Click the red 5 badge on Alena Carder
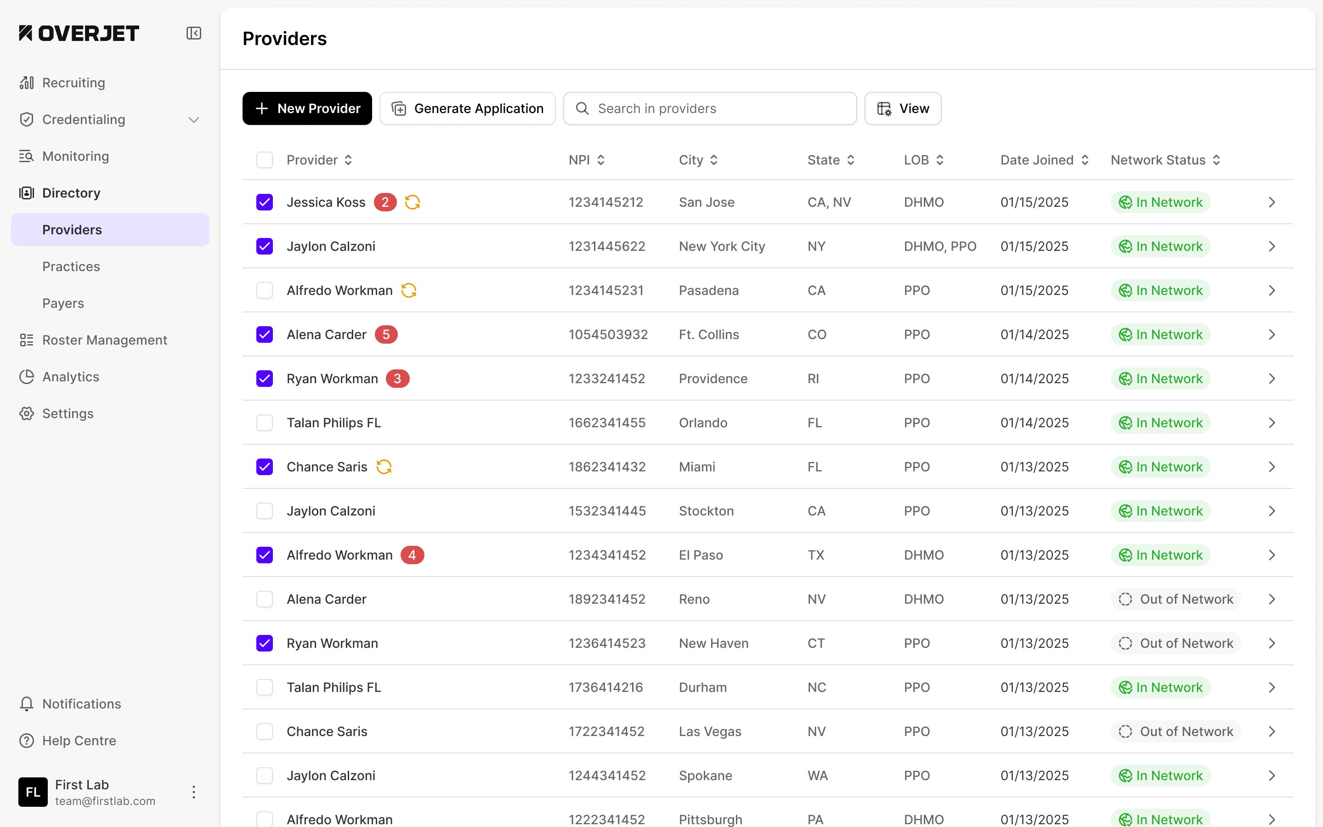Screen dimensions: 1323x827 point(386,335)
